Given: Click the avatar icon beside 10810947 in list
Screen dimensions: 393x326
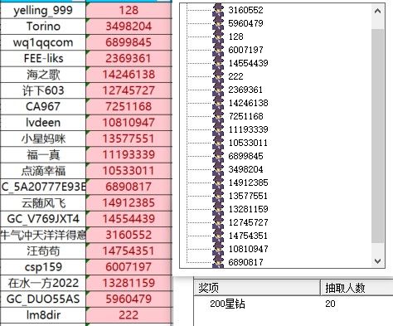Looking at the screenshot, I should click(x=218, y=249).
